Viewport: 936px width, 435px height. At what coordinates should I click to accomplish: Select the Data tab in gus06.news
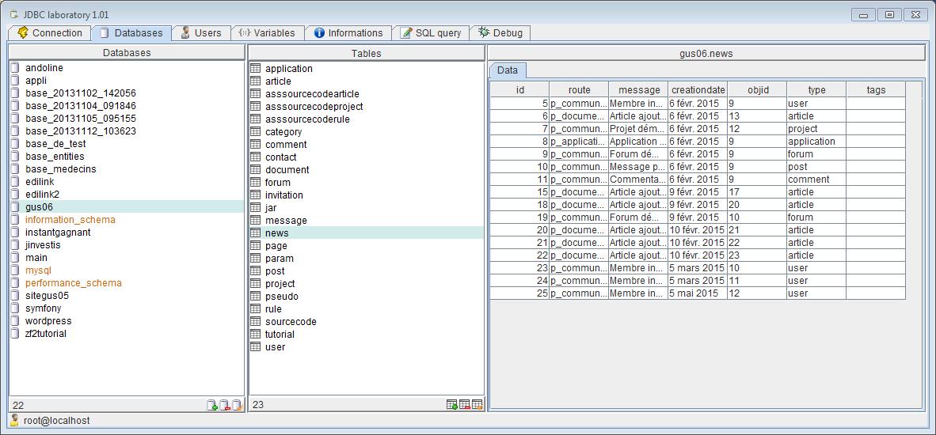coord(508,70)
